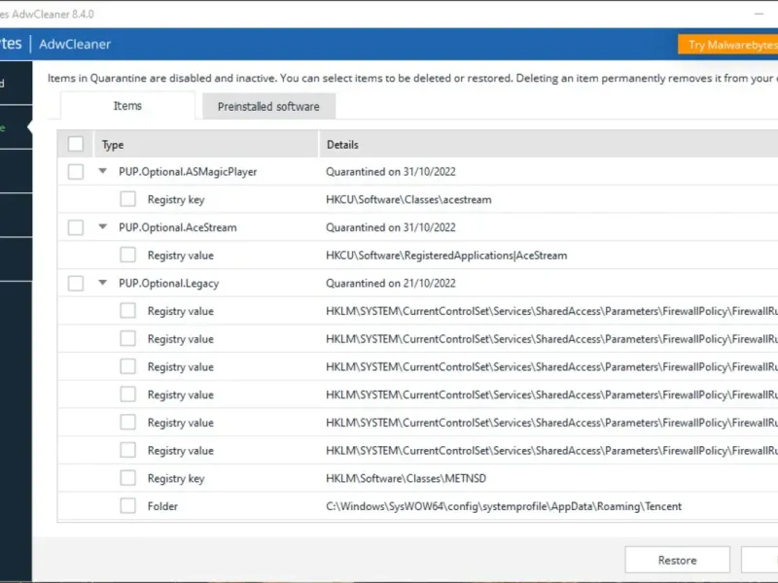The width and height of the screenshot is (778, 583).
Task: Sort by the Type column header
Action: pyautogui.click(x=113, y=145)
